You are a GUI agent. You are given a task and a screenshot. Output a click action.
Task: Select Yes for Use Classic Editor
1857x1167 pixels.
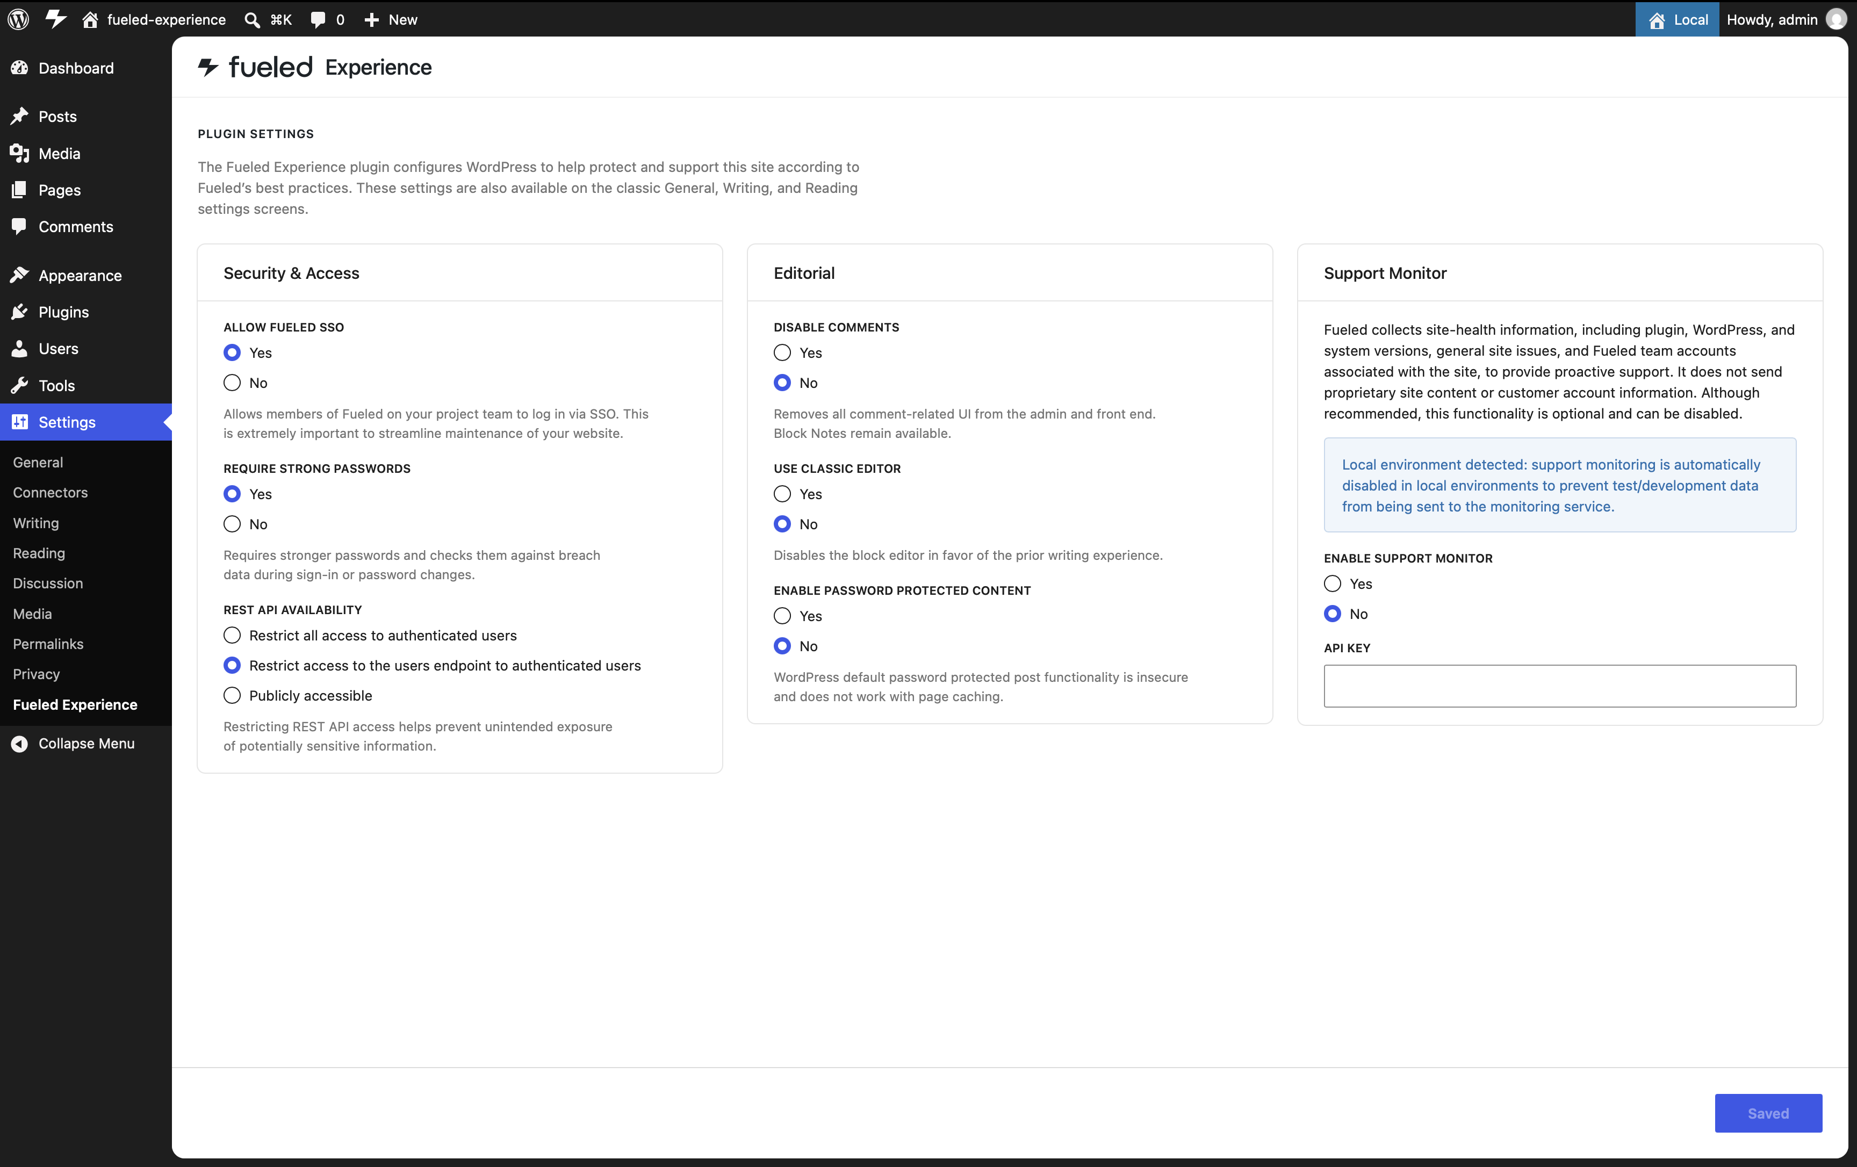click(x=782, y=494)
